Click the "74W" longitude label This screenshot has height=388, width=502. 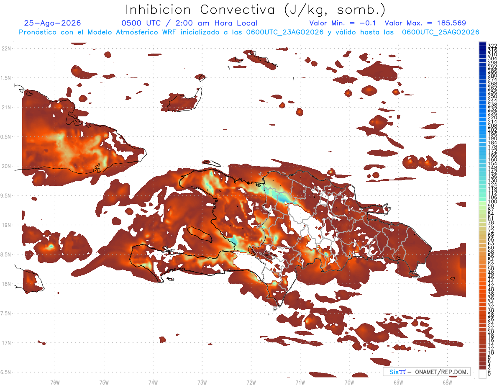[153, 382]
